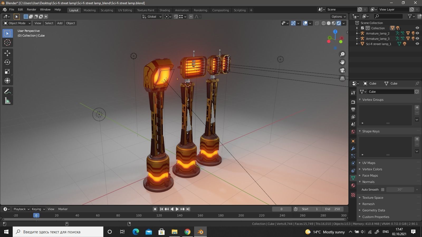
Task: Pick the Measure ruler tool
Action: (x=7, y=101)
